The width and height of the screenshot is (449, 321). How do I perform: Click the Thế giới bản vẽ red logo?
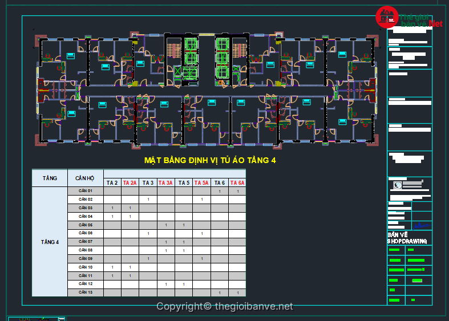(x=386, y=17)
